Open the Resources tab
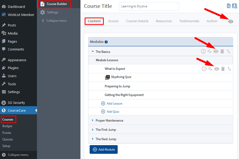Screen dimensions: 239x159 [x=164, y=21]
